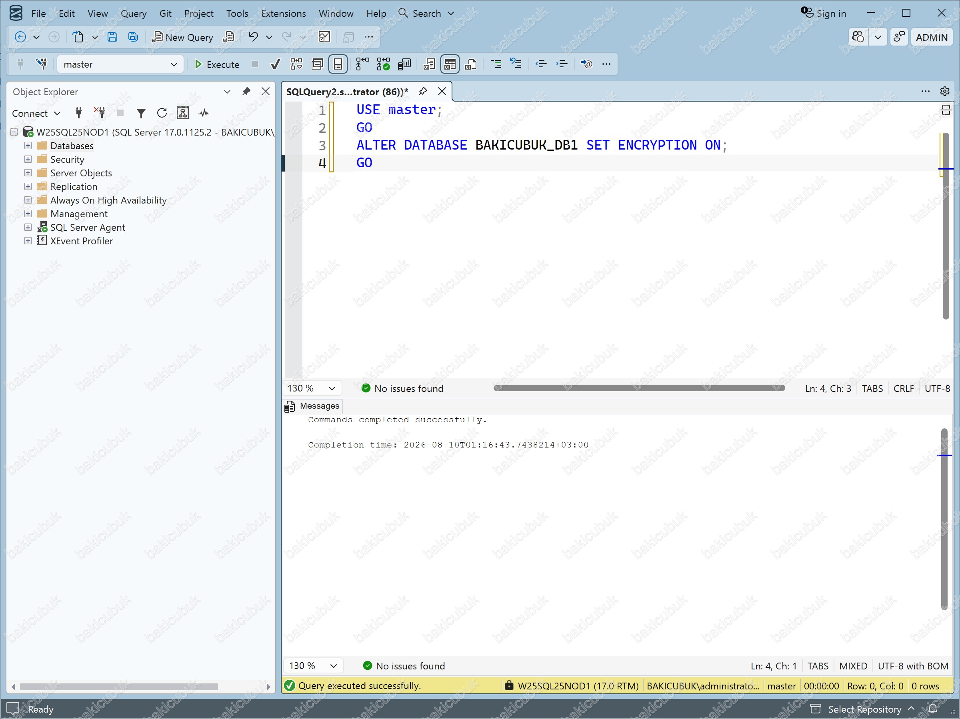Open standard toolbar overflow options

pos(369,37)
